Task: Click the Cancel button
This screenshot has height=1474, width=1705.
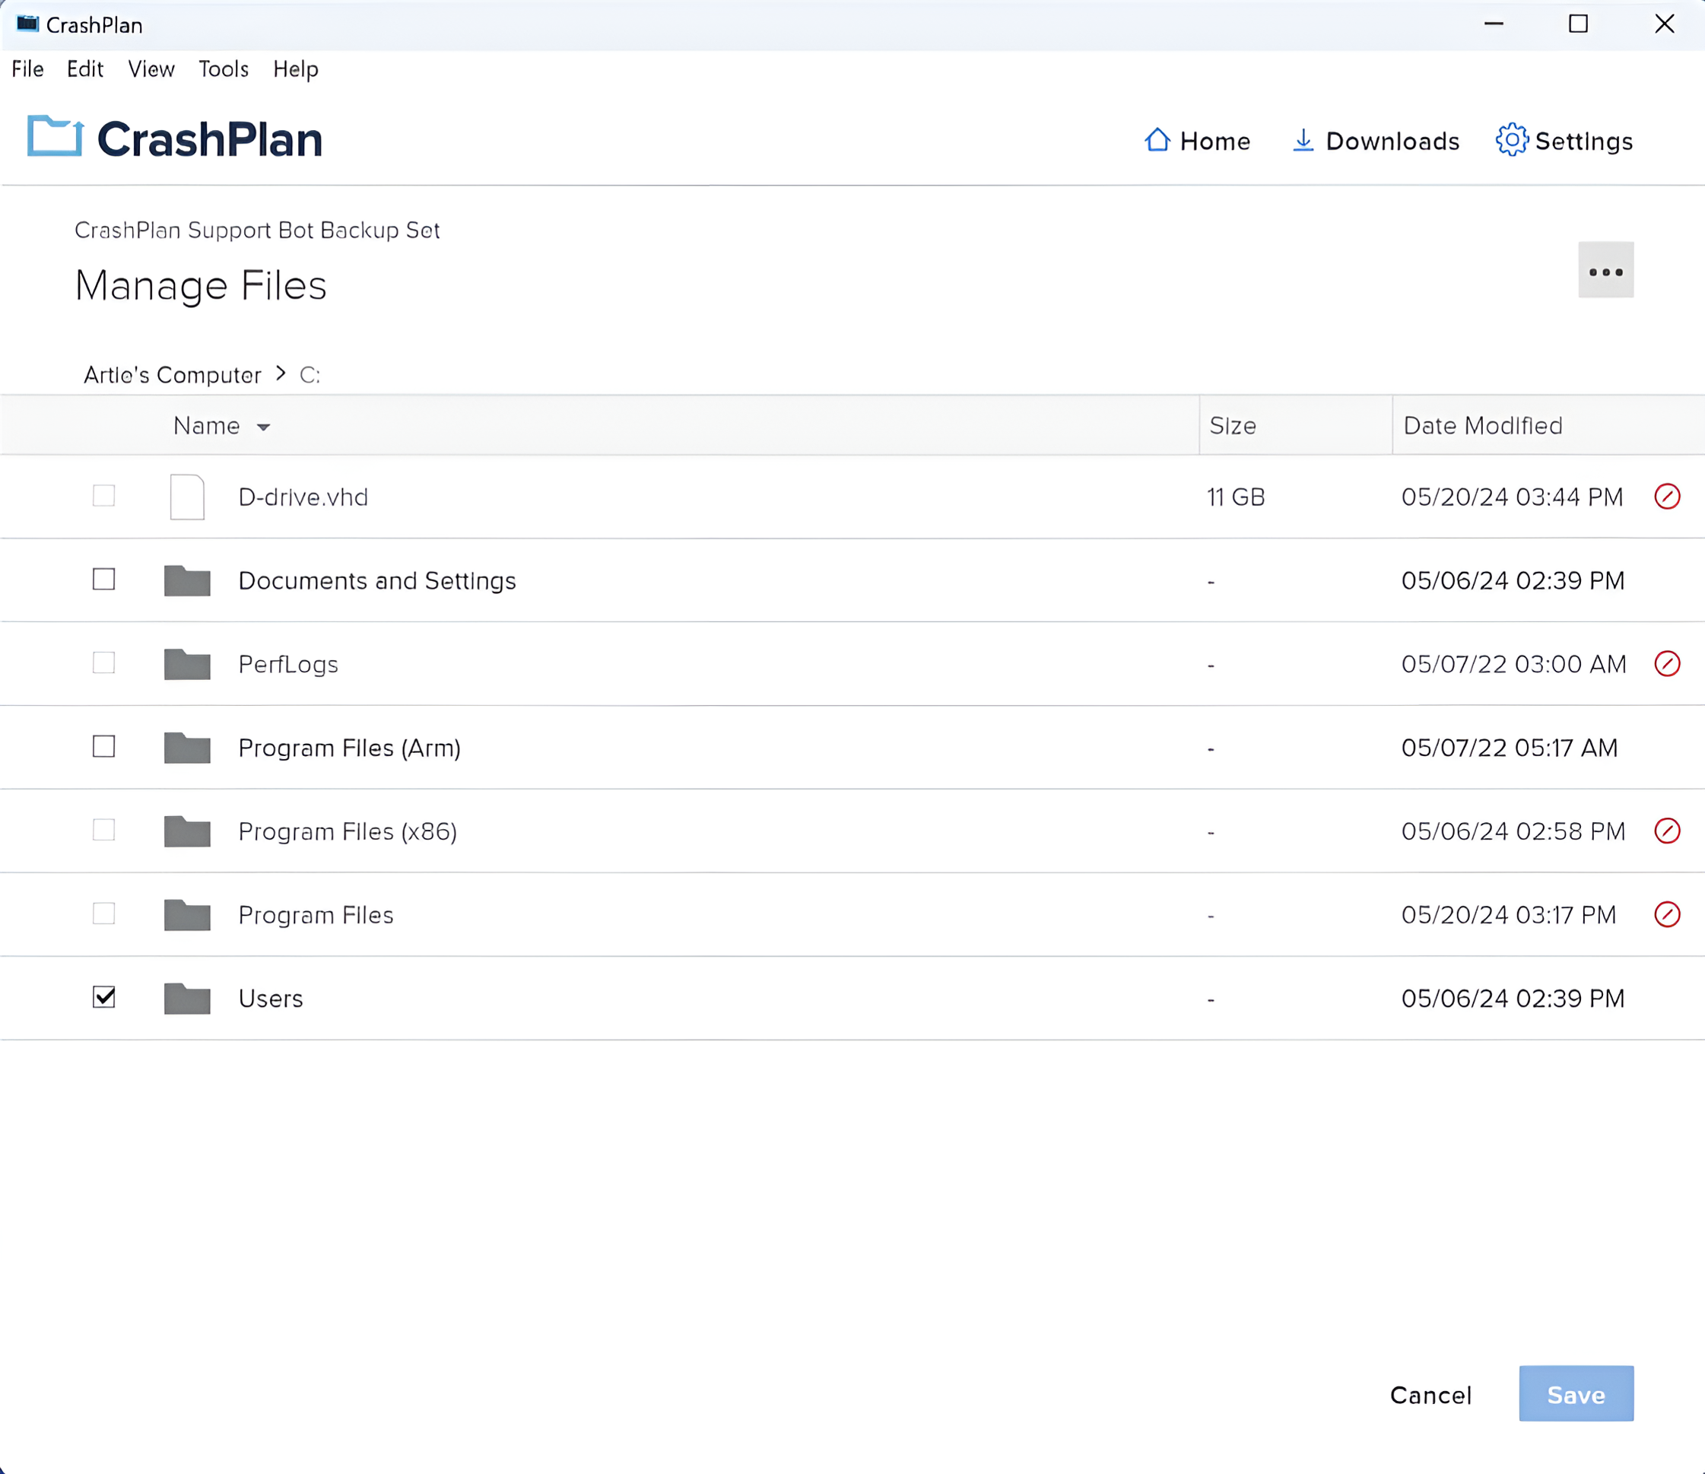Action: (1431, 1395)
